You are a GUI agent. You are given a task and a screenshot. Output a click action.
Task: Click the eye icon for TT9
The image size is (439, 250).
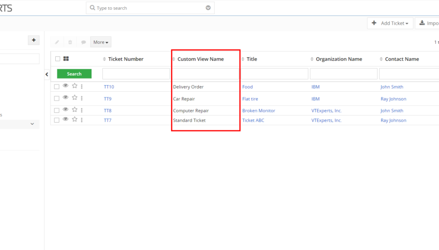[x=66, y=97]
